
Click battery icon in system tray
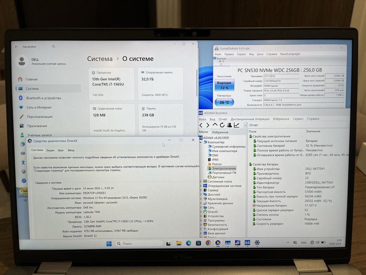pyautogui.click(x=323, y=242)
